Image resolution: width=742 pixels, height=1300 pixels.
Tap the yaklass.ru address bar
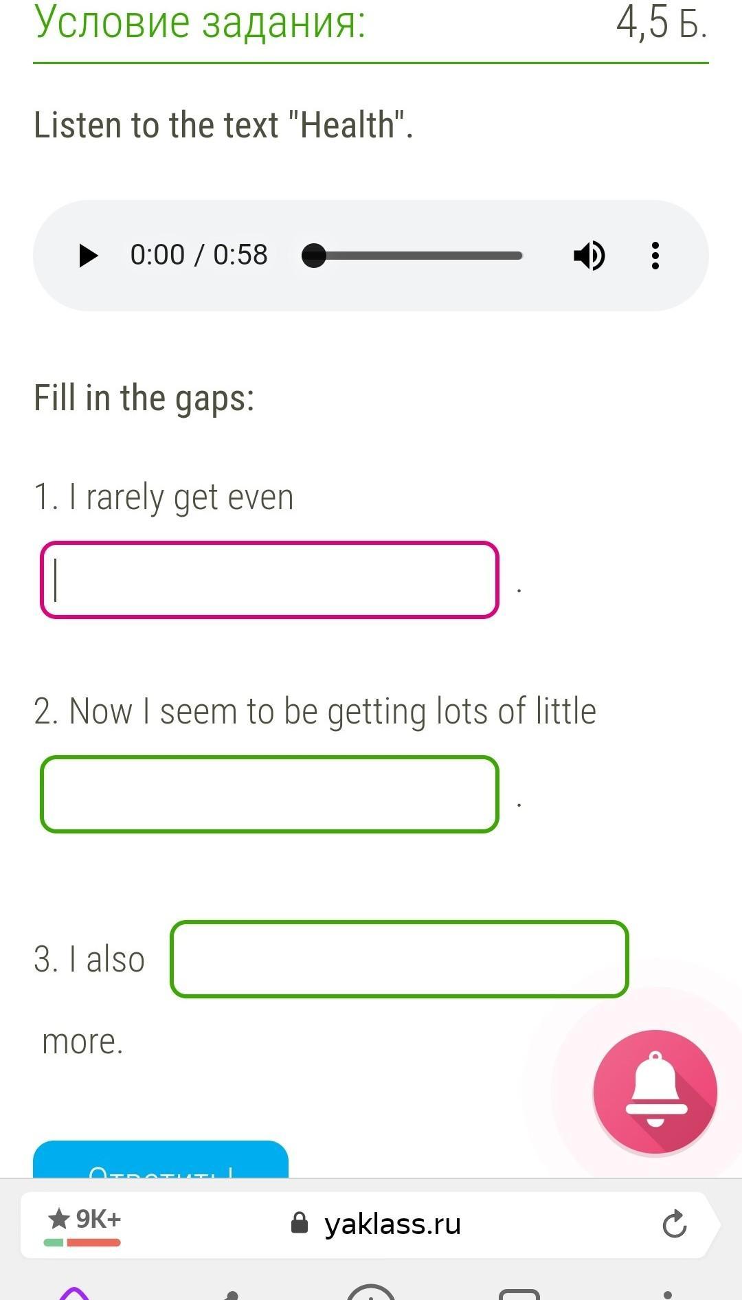pyautogui.click(x=392, y=1224)
